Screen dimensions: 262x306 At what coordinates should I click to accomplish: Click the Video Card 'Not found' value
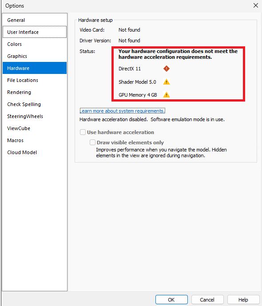point(129,30)
